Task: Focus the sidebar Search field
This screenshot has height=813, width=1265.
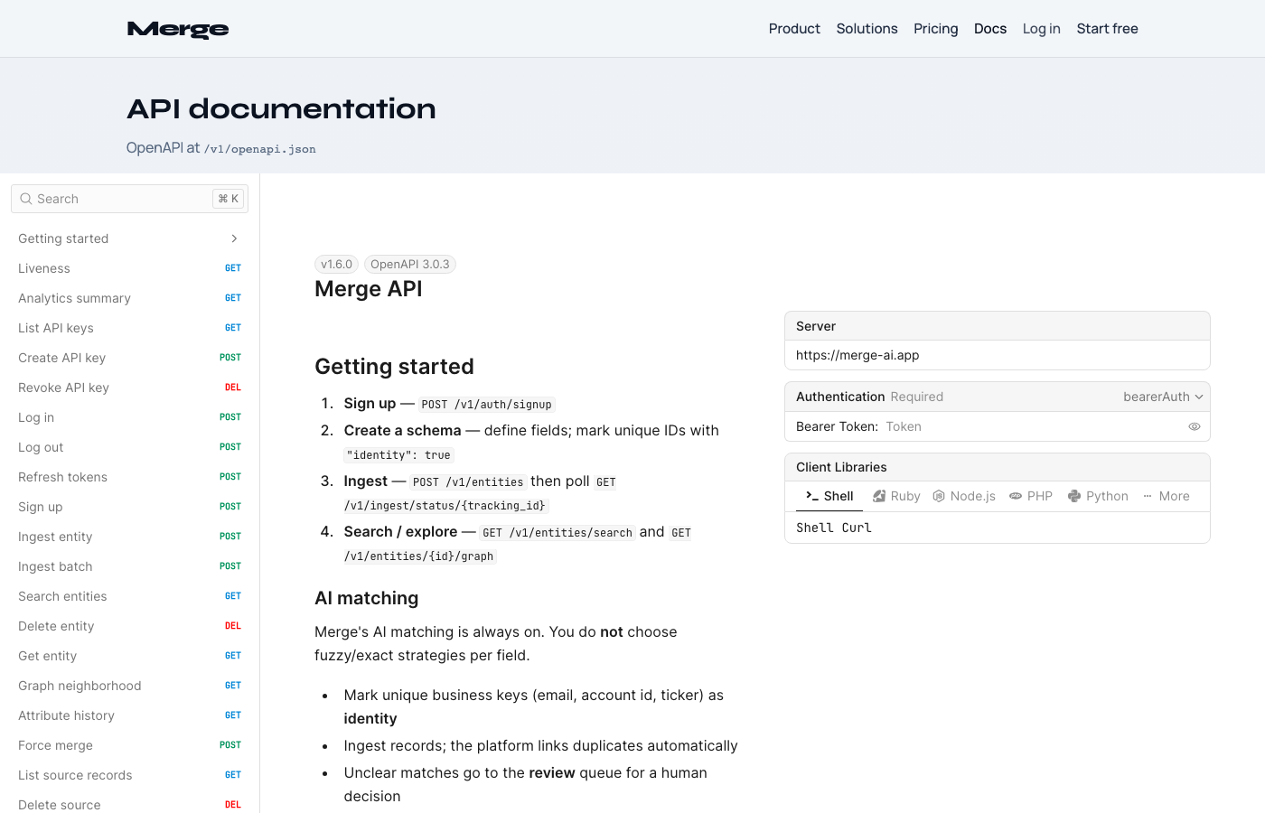Action: click(x=129, y=199)
